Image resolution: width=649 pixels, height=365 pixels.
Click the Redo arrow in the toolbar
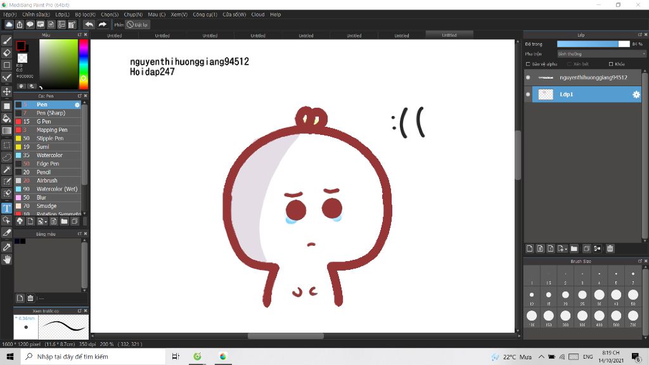pos(102,25)
